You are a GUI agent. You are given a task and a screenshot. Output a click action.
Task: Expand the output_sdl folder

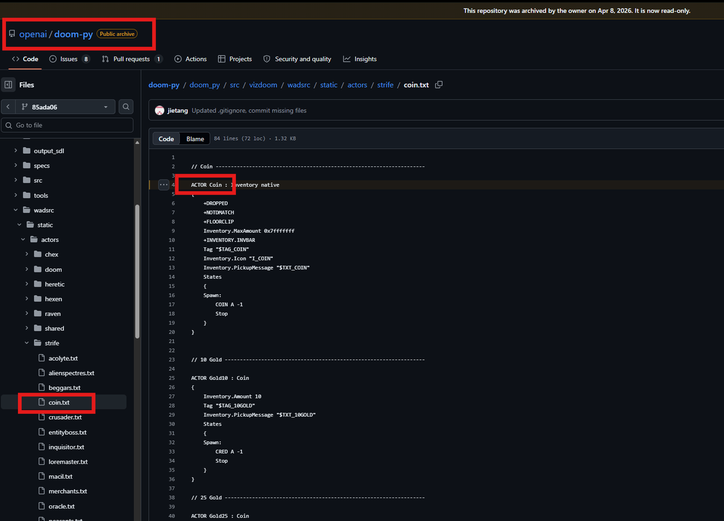(16, 151)
